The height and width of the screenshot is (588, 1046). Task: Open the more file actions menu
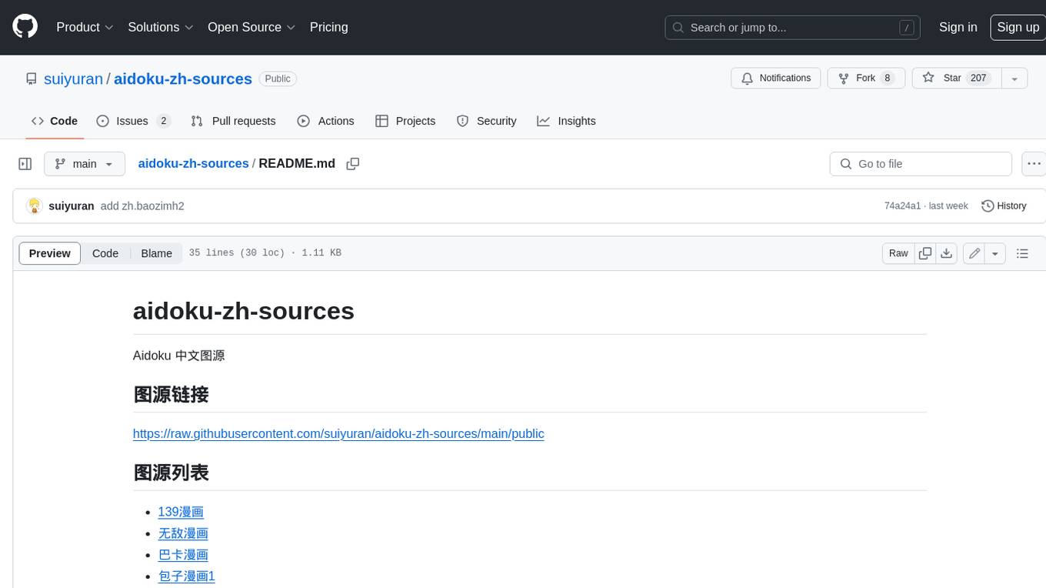[1034, 164]
